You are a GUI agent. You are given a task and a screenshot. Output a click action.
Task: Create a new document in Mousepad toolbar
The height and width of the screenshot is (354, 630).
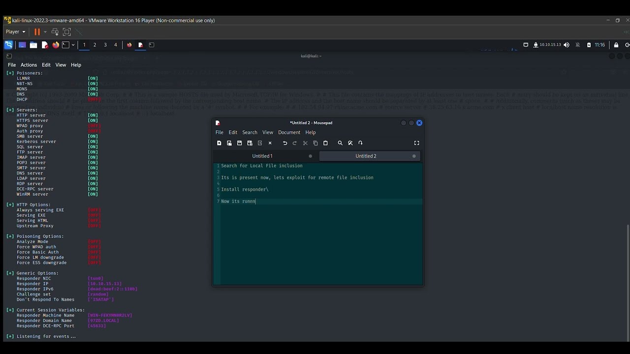coord(219,143)
